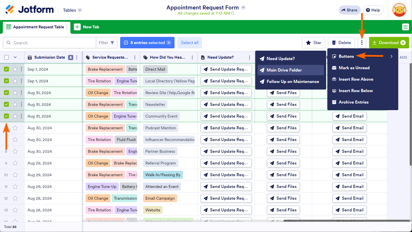Delete the selected entries
This screenshot has width=412, height=232.
point(341,43)
